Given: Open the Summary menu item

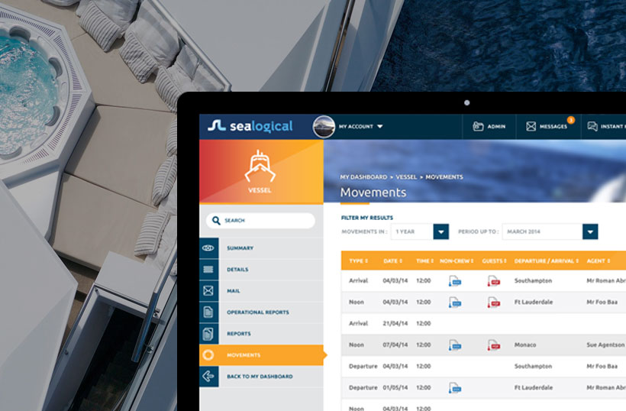Looking at the screenshot, I should (x=240, y=248).
